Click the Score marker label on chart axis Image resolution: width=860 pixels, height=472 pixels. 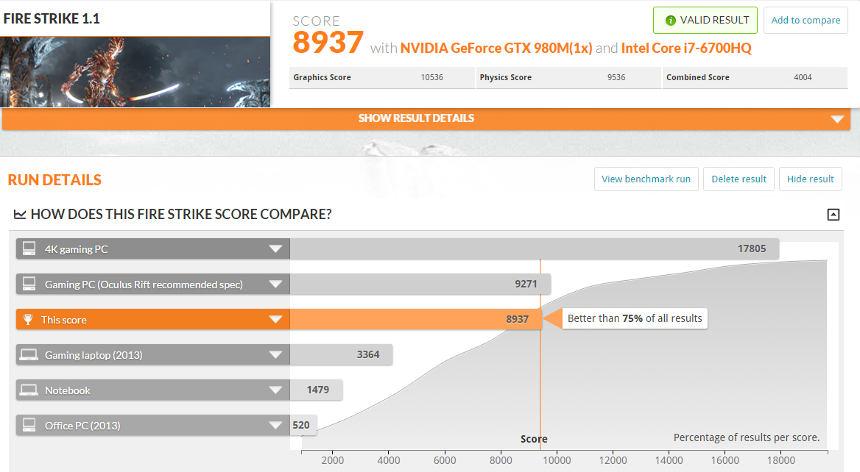534,439
